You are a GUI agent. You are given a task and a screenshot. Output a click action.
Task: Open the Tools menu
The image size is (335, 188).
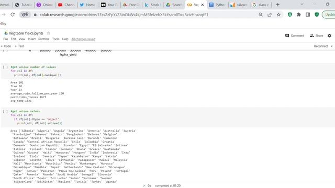56,39
